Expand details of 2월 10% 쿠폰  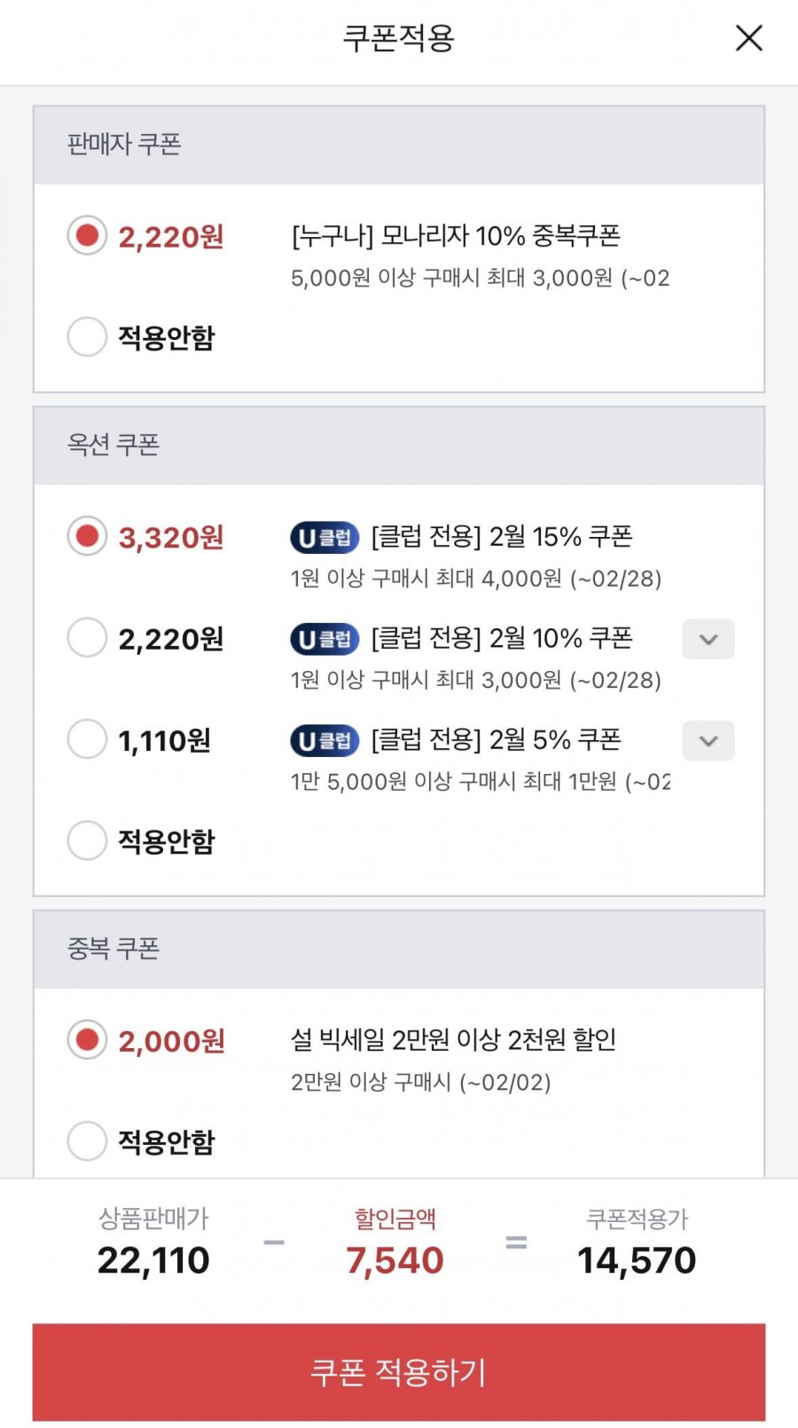pos(708,639)
